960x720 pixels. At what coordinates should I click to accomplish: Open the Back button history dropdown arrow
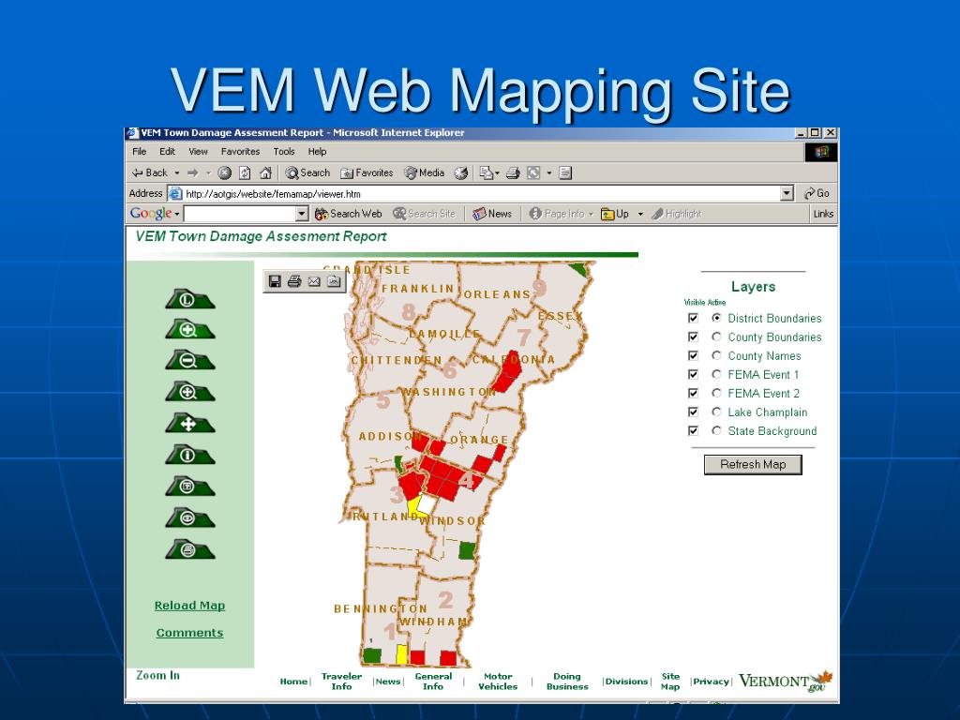(177, 173)
